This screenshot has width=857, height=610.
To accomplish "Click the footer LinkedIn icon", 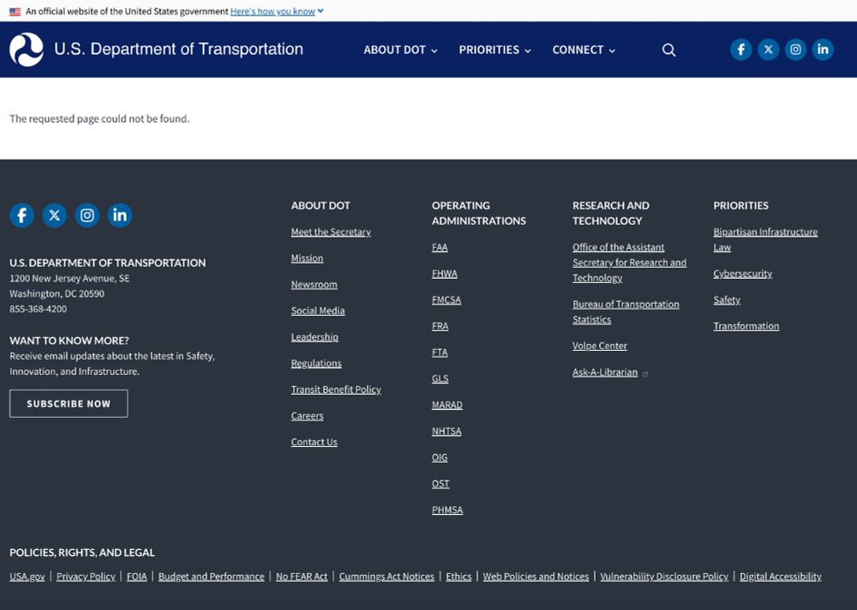I will coord(120,215).
